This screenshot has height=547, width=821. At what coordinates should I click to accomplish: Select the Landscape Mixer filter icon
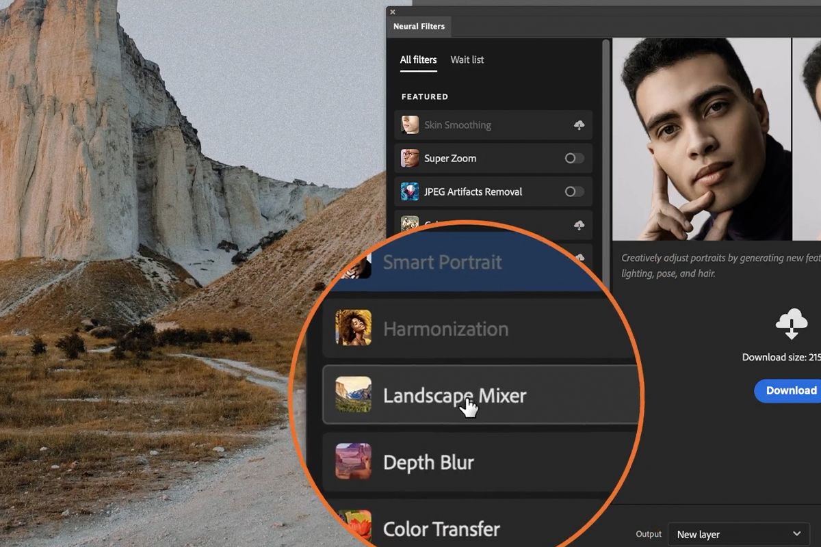pos(353,395)
